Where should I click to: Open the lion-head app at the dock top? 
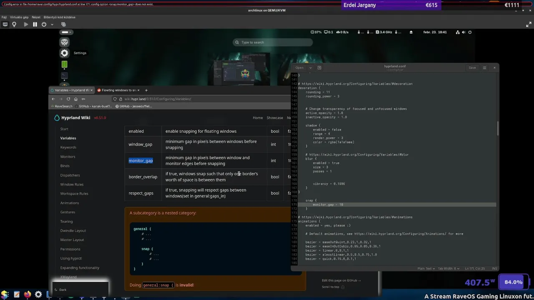[x=64, y=42]
